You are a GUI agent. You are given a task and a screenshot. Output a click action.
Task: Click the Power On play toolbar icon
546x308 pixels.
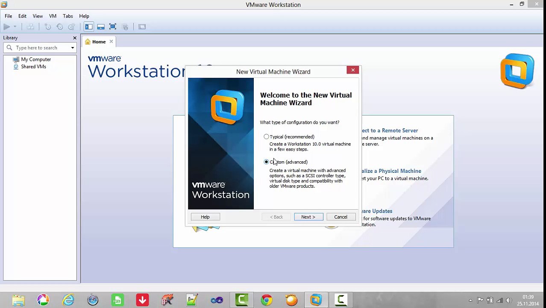pyautogui.click(x=6, y=27)
